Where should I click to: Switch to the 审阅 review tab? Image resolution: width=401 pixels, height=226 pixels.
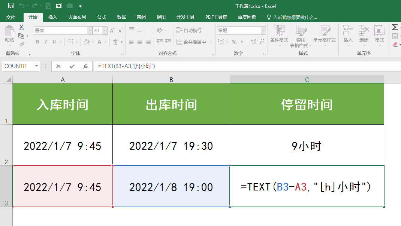141,17
